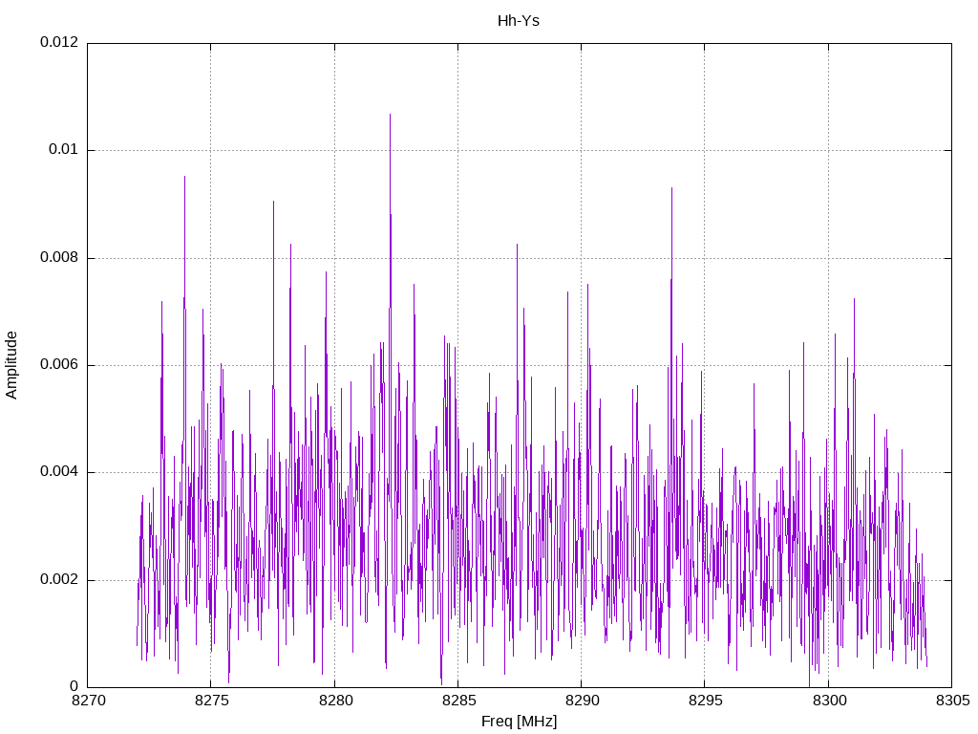
Task: Click the x-axis tick label 8285
Action: click(458, 701)
